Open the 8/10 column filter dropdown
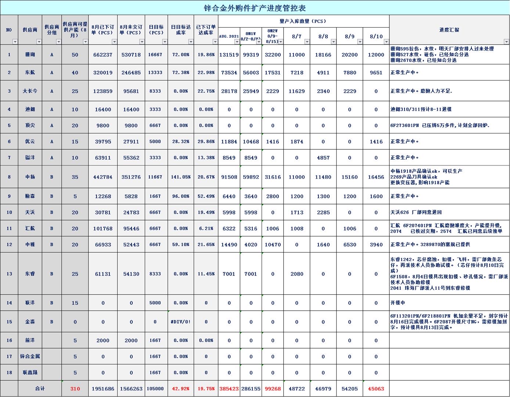This screenshot has width=510, height=397. point(386,42)
